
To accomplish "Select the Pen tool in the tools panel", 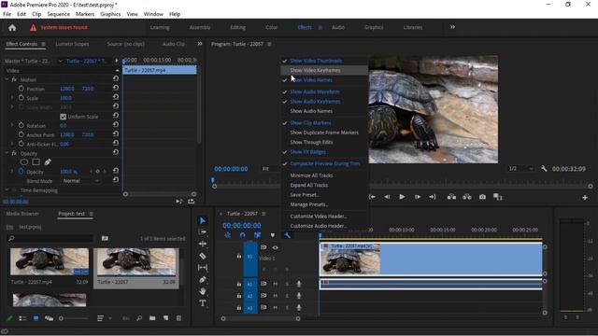I will point(203,280).
